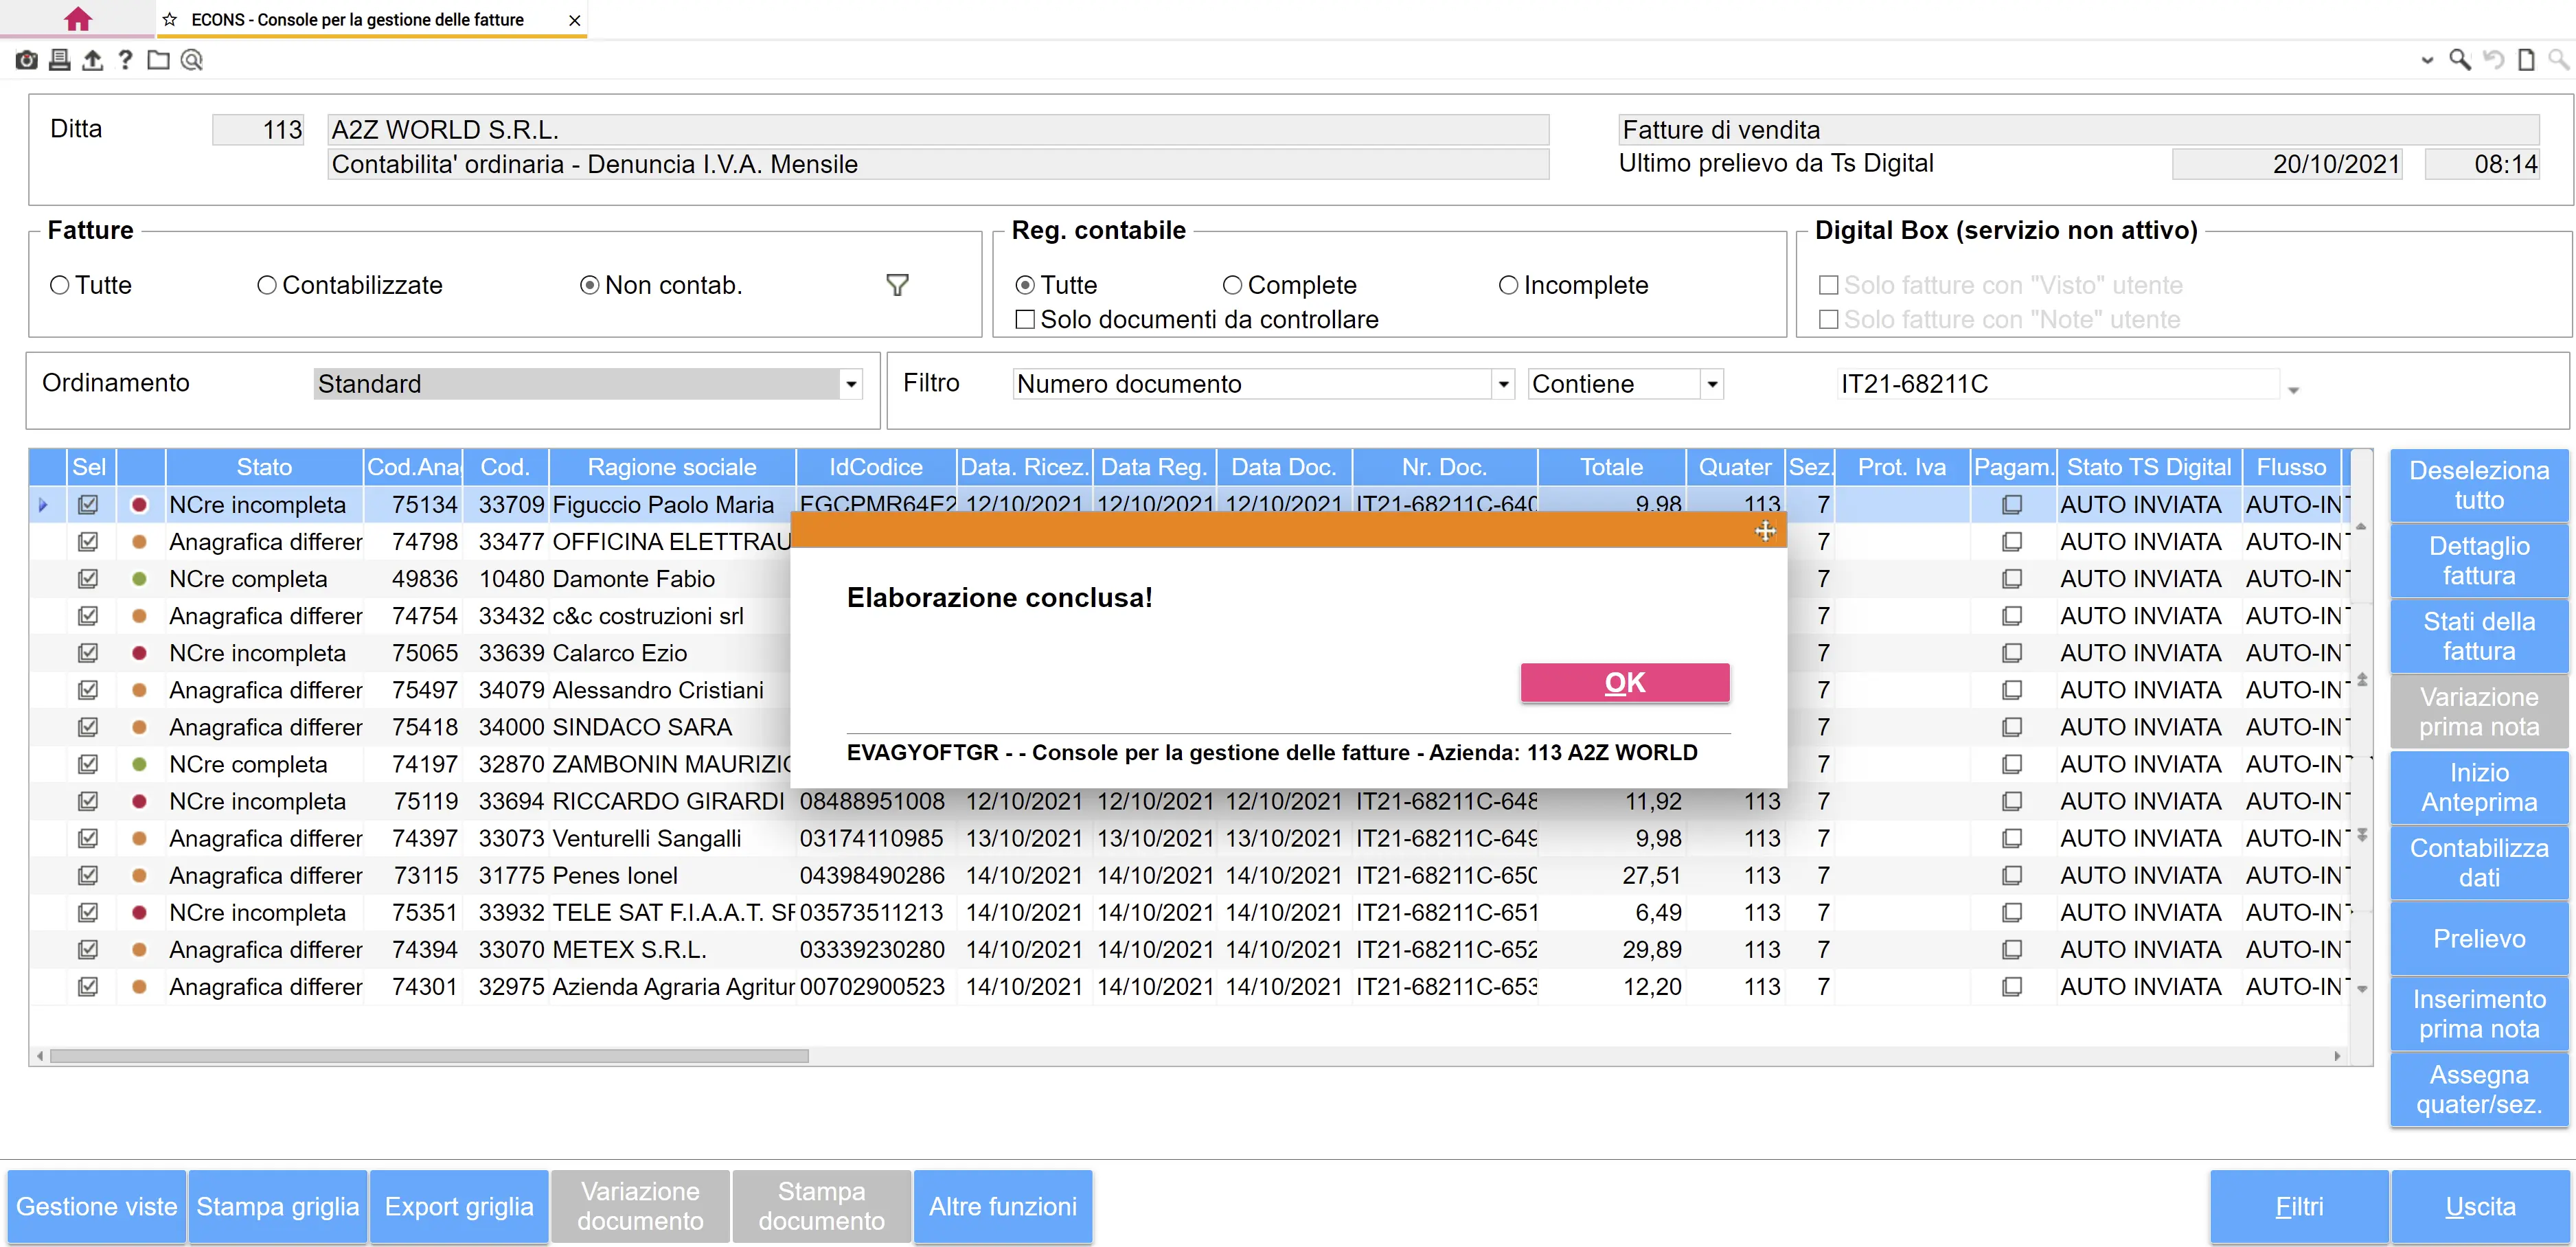The height and width of the screenshot is (1247, 2576).
Task: Open the Contiene condition dropdown
Action: click(x=1712, y=384)
